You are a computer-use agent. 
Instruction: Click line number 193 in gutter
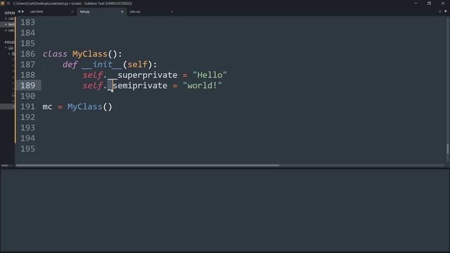27,128
